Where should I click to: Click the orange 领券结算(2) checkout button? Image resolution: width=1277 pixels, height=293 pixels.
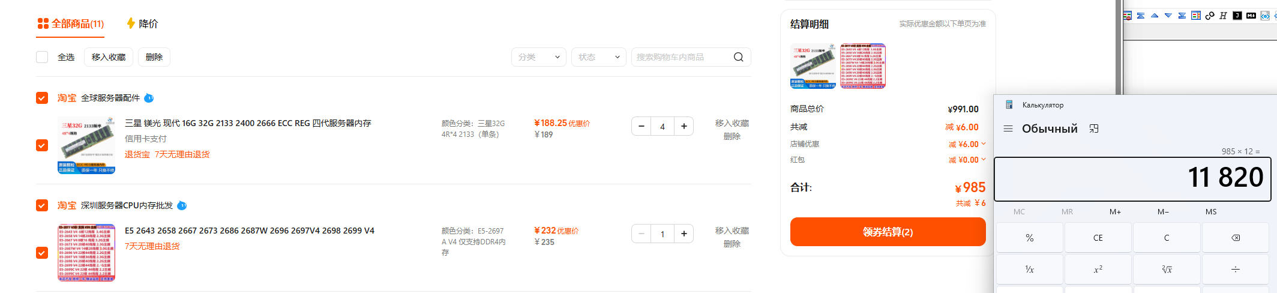pyautogui.click(x=888, y=232)
